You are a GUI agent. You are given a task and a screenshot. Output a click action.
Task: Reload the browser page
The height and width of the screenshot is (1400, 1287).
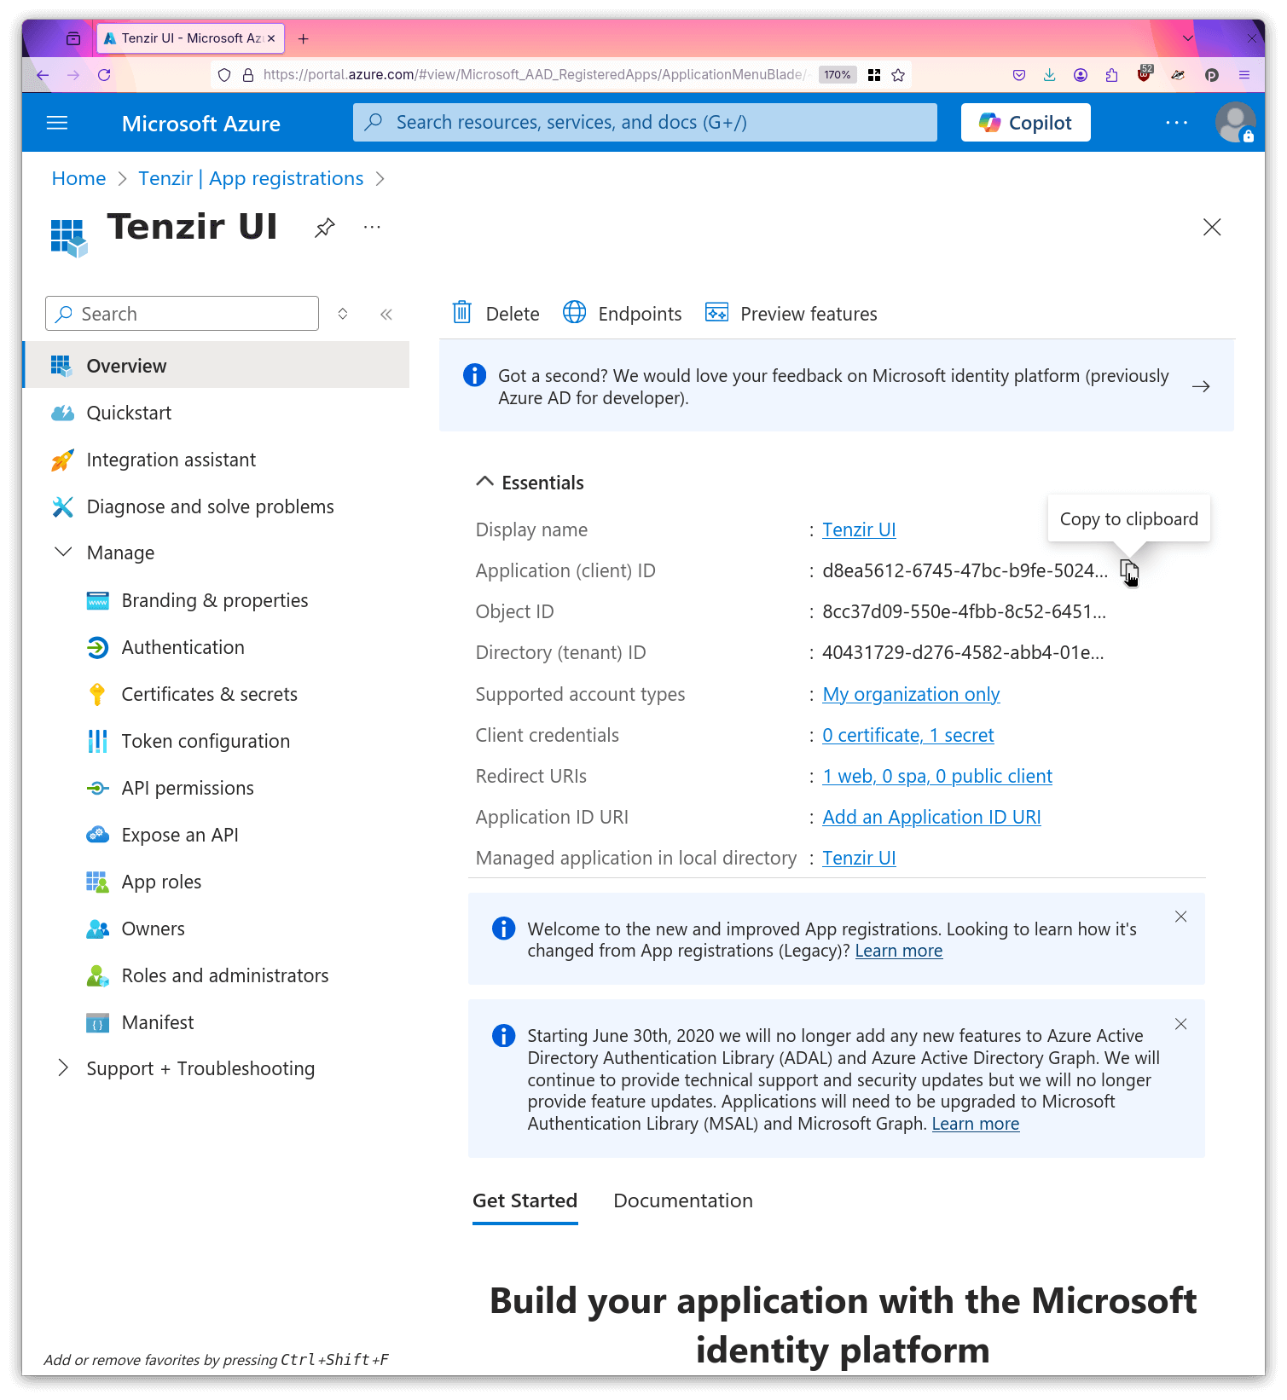coord(104,75)
